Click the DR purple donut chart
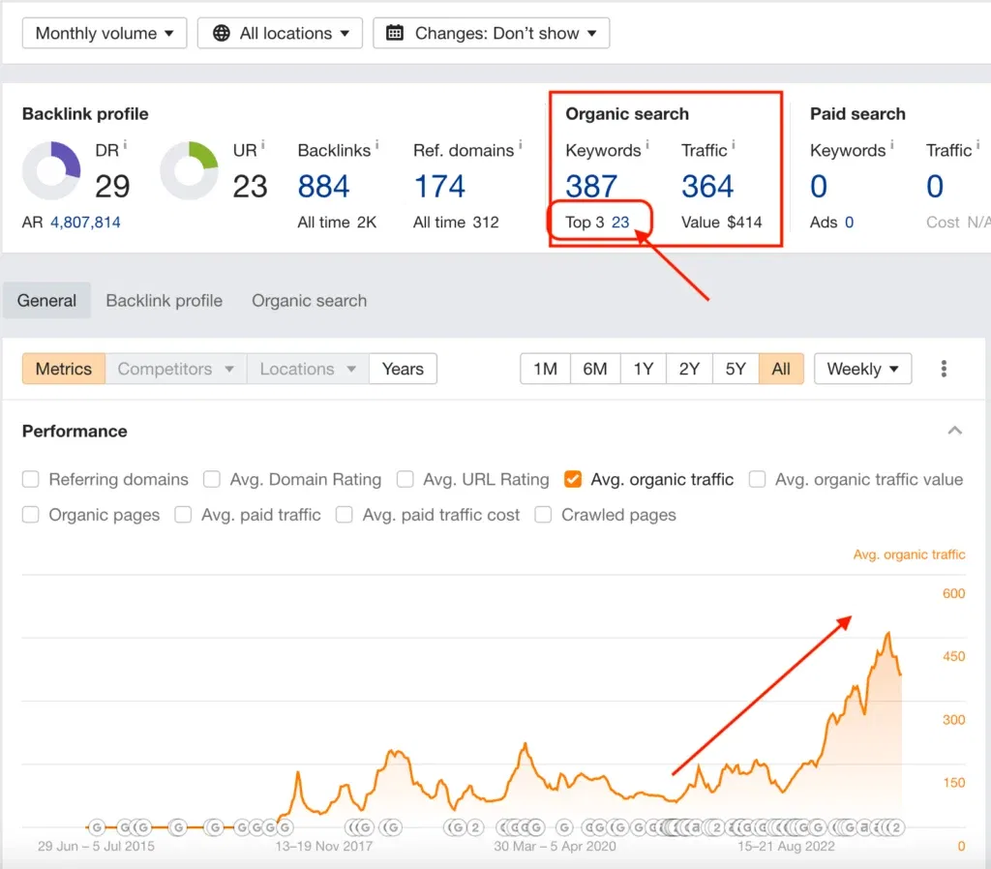 (x=51, y=170)
